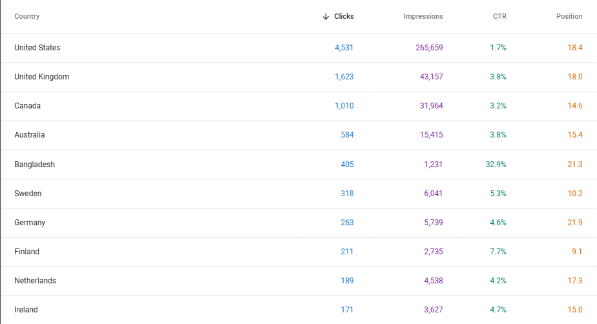Open the Netherlands country row
The image size is (597, 324).
click(36, 281)
